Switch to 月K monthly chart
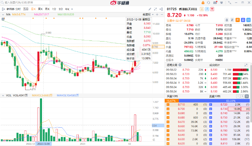Image resolution: width=252 pixels, height=146 pixels. (47, 9)
